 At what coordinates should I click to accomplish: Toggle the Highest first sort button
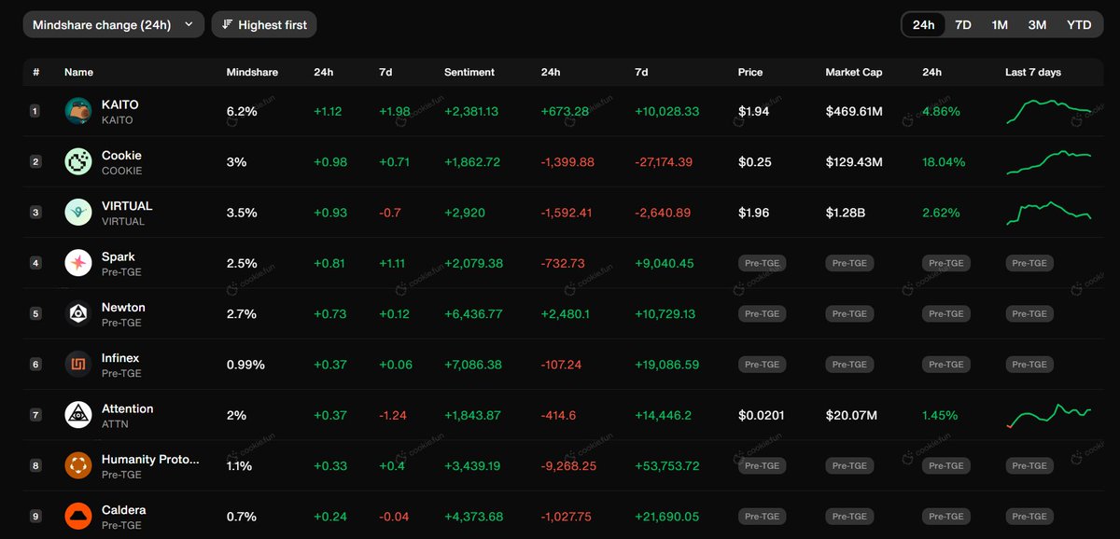click(x=264, y=25)
